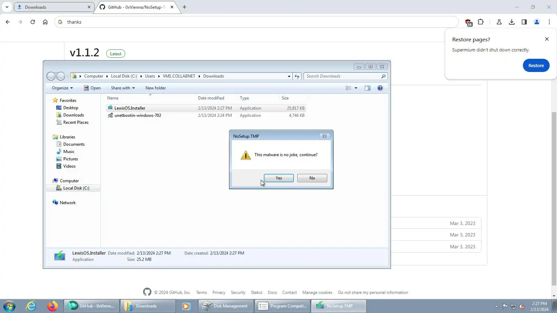Switch to the Downloads browser tab

point(54,7)
